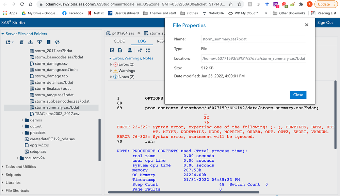340x196 pixels.
Task: Bookmark this page with the star icon
Action: point(239,4)
